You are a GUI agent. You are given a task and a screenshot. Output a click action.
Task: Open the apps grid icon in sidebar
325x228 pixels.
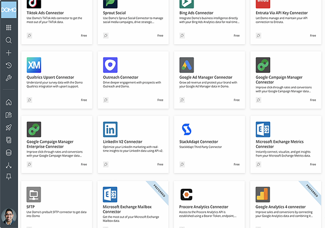(9, 28)
